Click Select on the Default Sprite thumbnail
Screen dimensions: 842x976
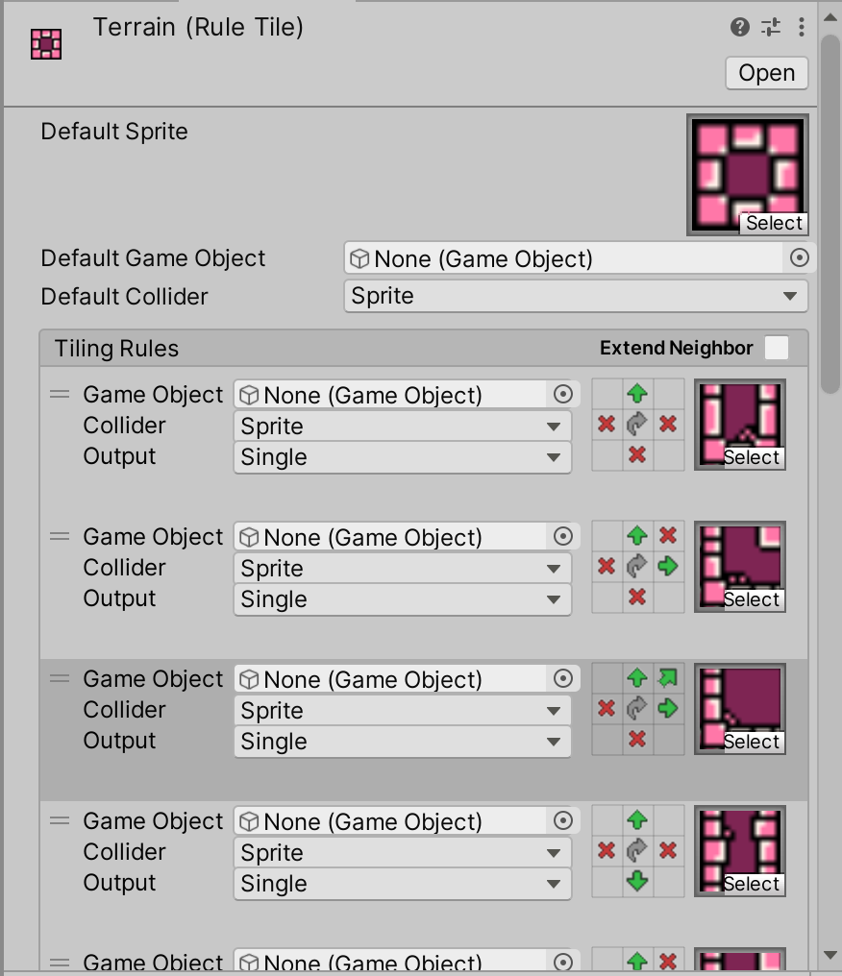(774, 223)
